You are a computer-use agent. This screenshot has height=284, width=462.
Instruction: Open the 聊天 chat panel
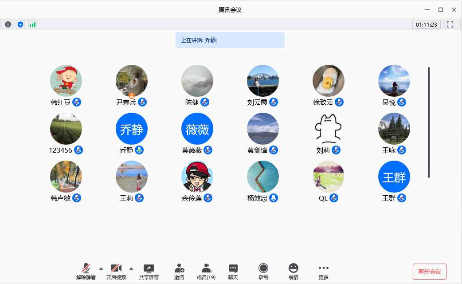pos(233,271)
